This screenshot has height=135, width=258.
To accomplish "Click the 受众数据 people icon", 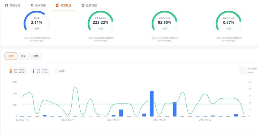I will 32,5.
